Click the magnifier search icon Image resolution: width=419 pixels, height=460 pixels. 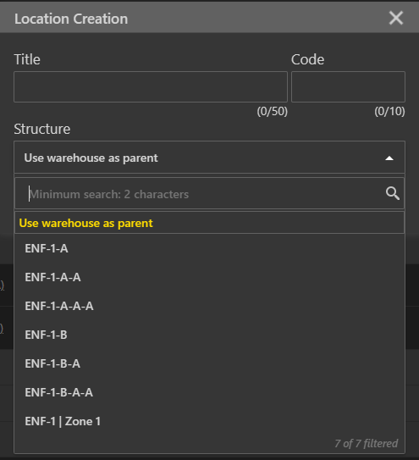coord(392,194)
